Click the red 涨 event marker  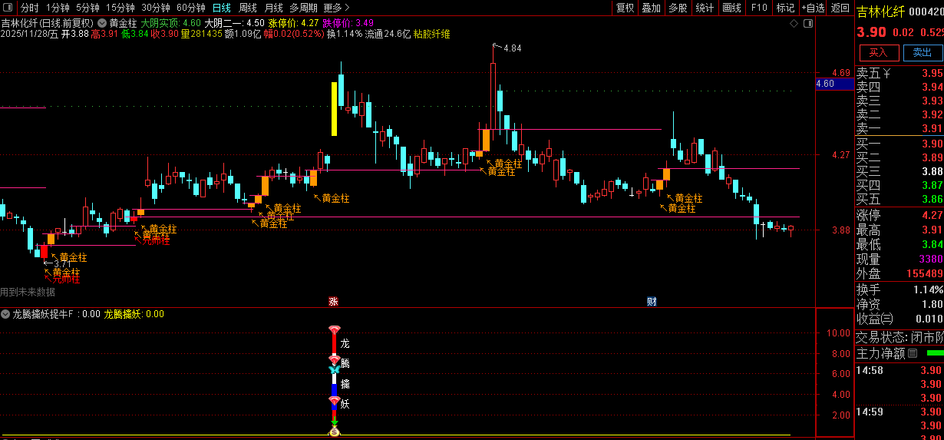(333, 302)
